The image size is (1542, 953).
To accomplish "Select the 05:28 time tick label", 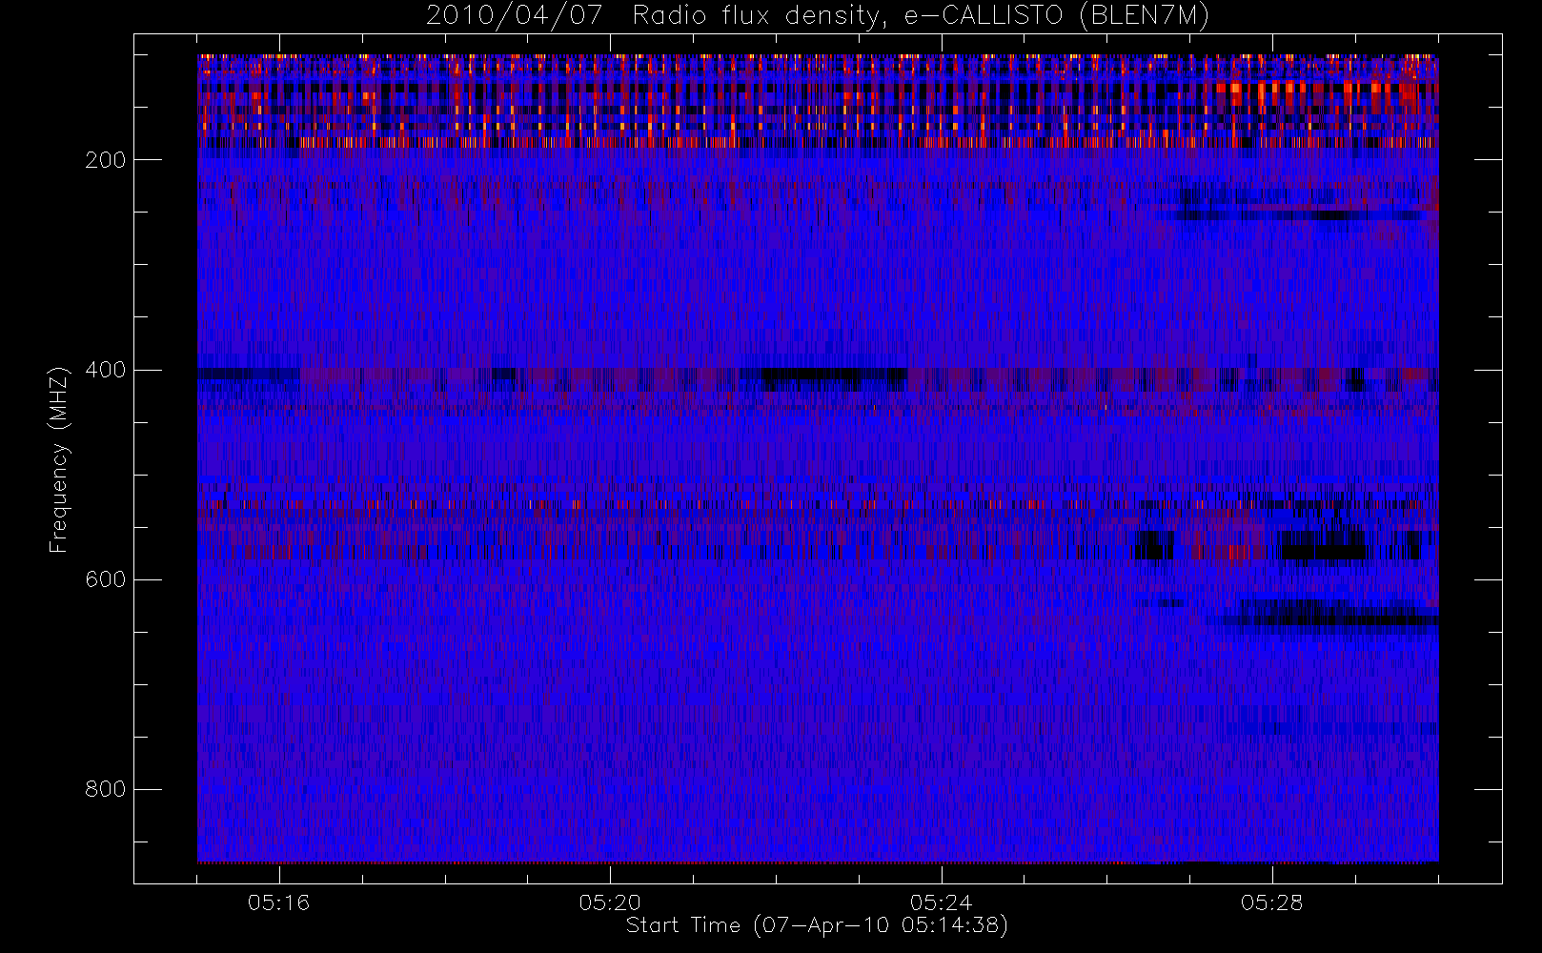I will point(1271,902).
